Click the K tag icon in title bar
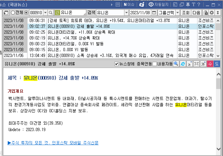 pos(142,5)
